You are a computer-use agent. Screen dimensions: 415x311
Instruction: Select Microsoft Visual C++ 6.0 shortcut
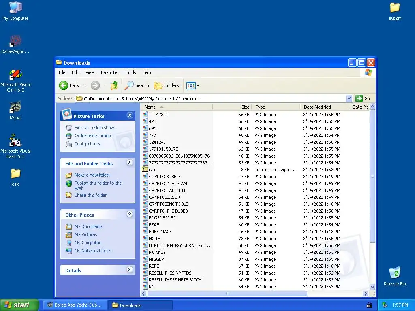15,81
